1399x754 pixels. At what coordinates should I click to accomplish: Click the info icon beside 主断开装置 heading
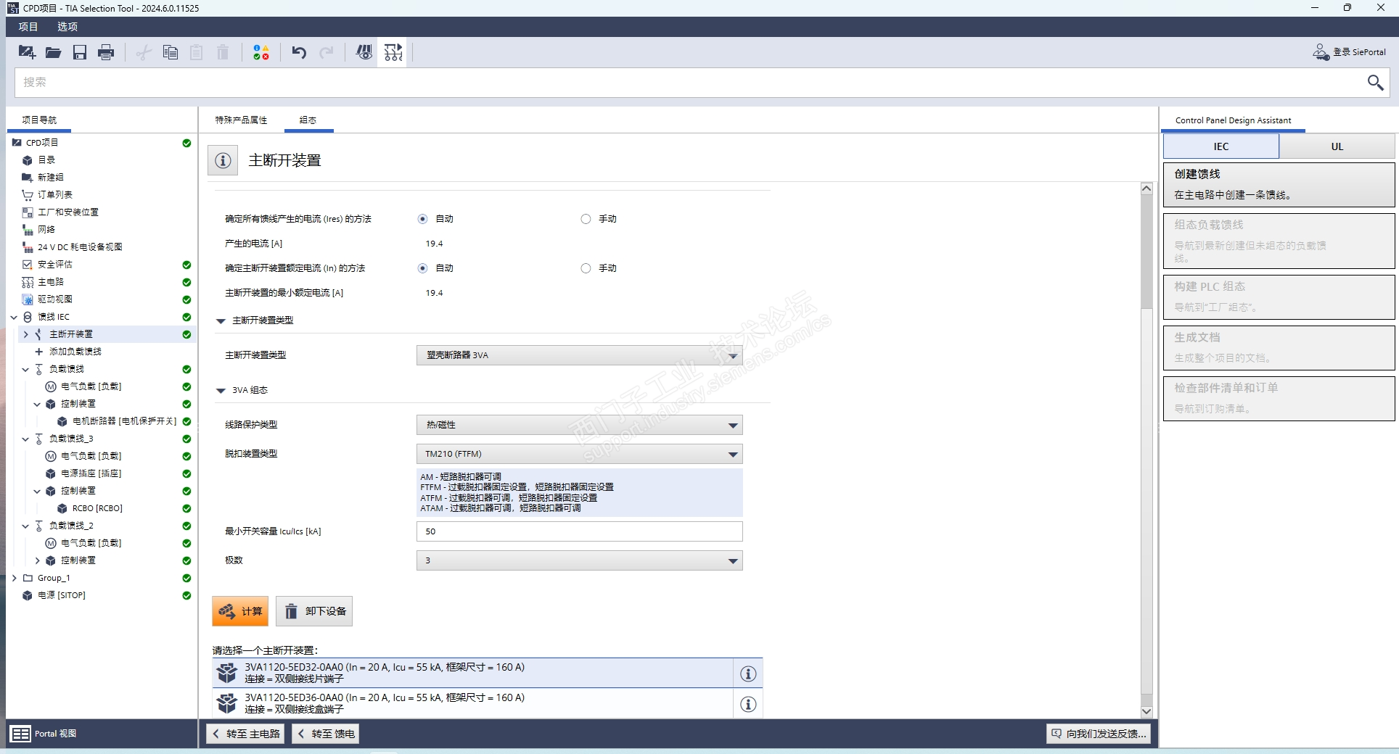pos(223,160)
